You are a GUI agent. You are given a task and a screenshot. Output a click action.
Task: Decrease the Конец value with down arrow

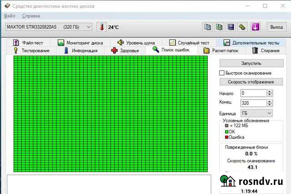pos(270,104)
